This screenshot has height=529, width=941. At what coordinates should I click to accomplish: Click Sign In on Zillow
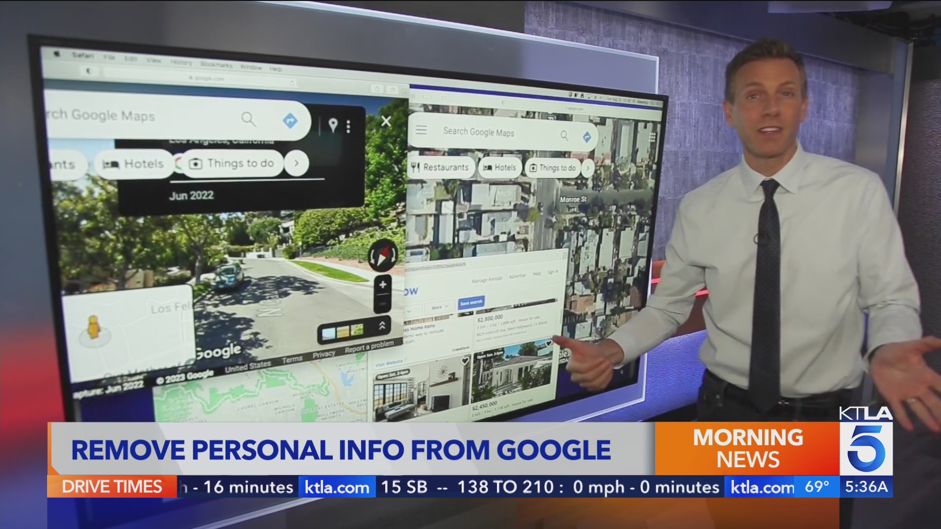point(552,272)
